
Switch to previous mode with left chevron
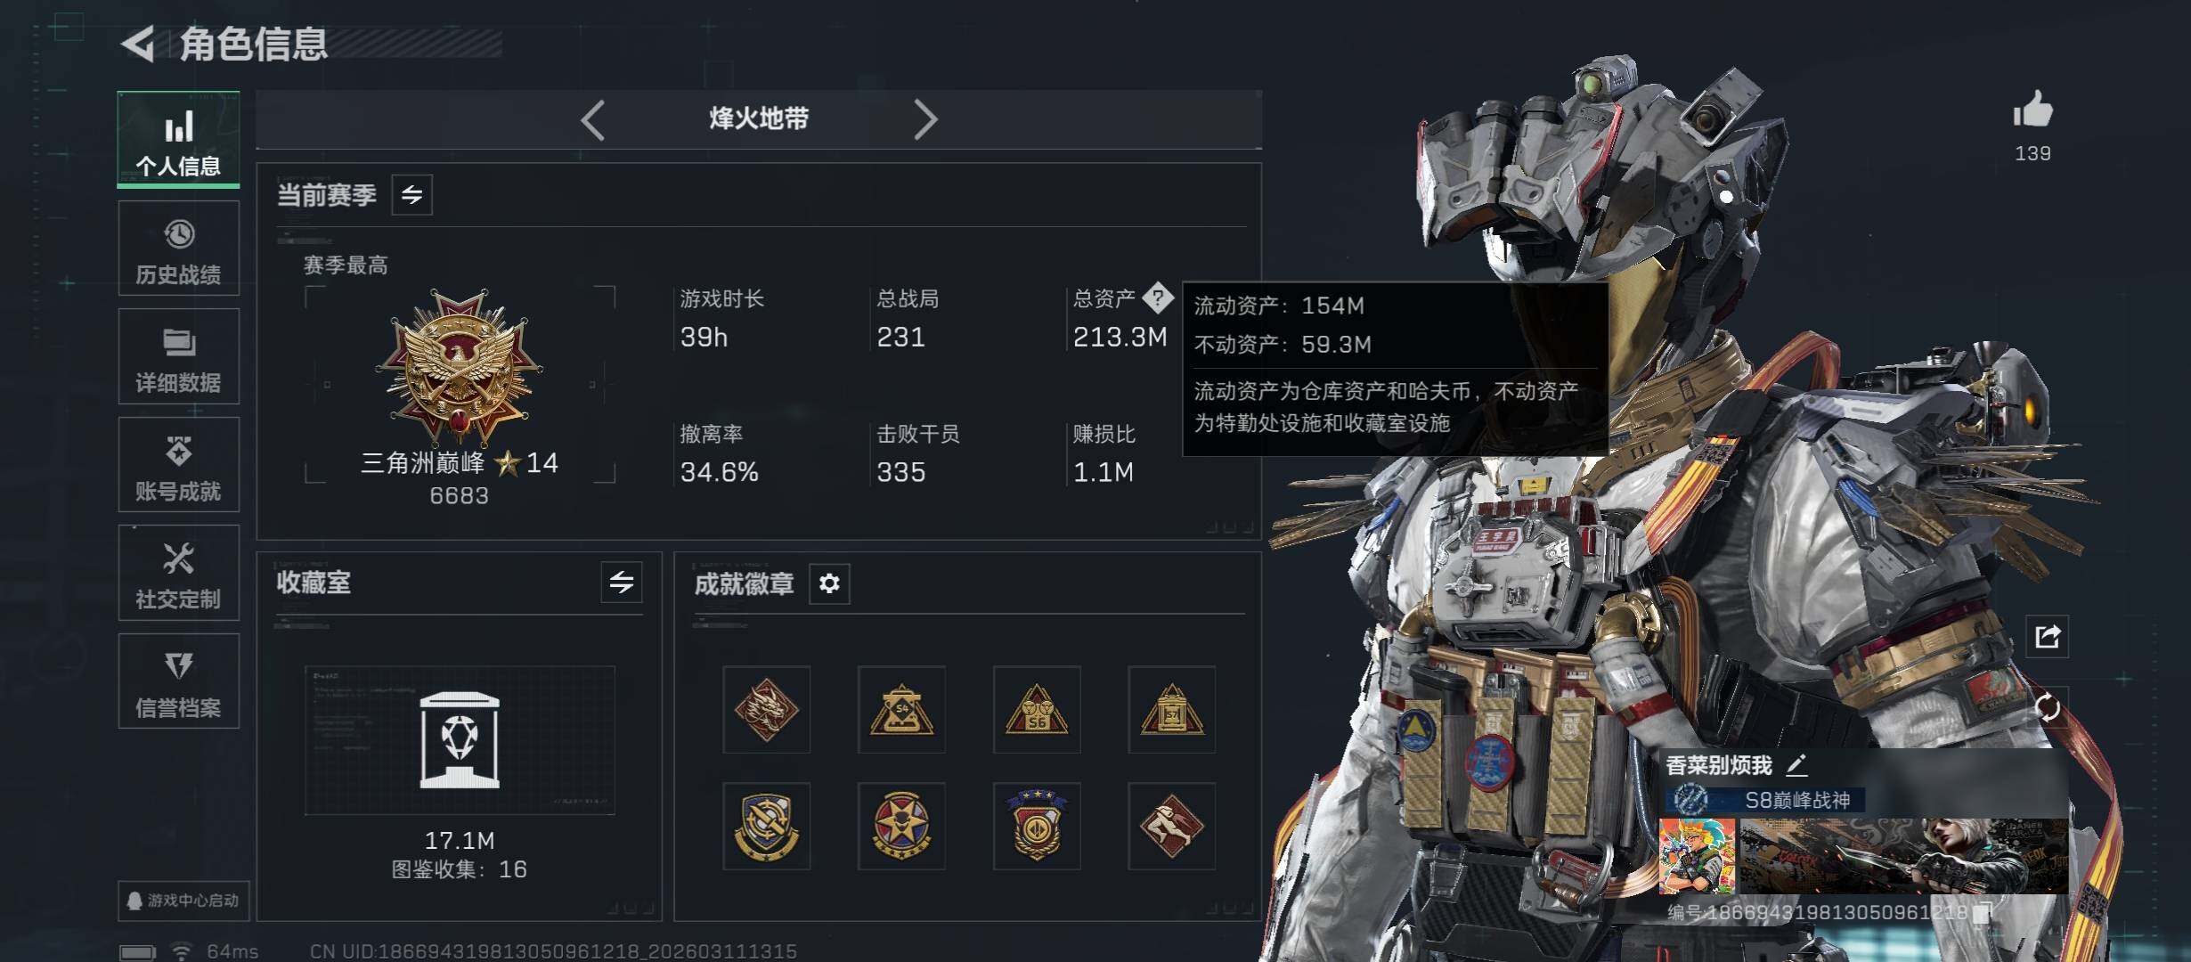point(592,119)
